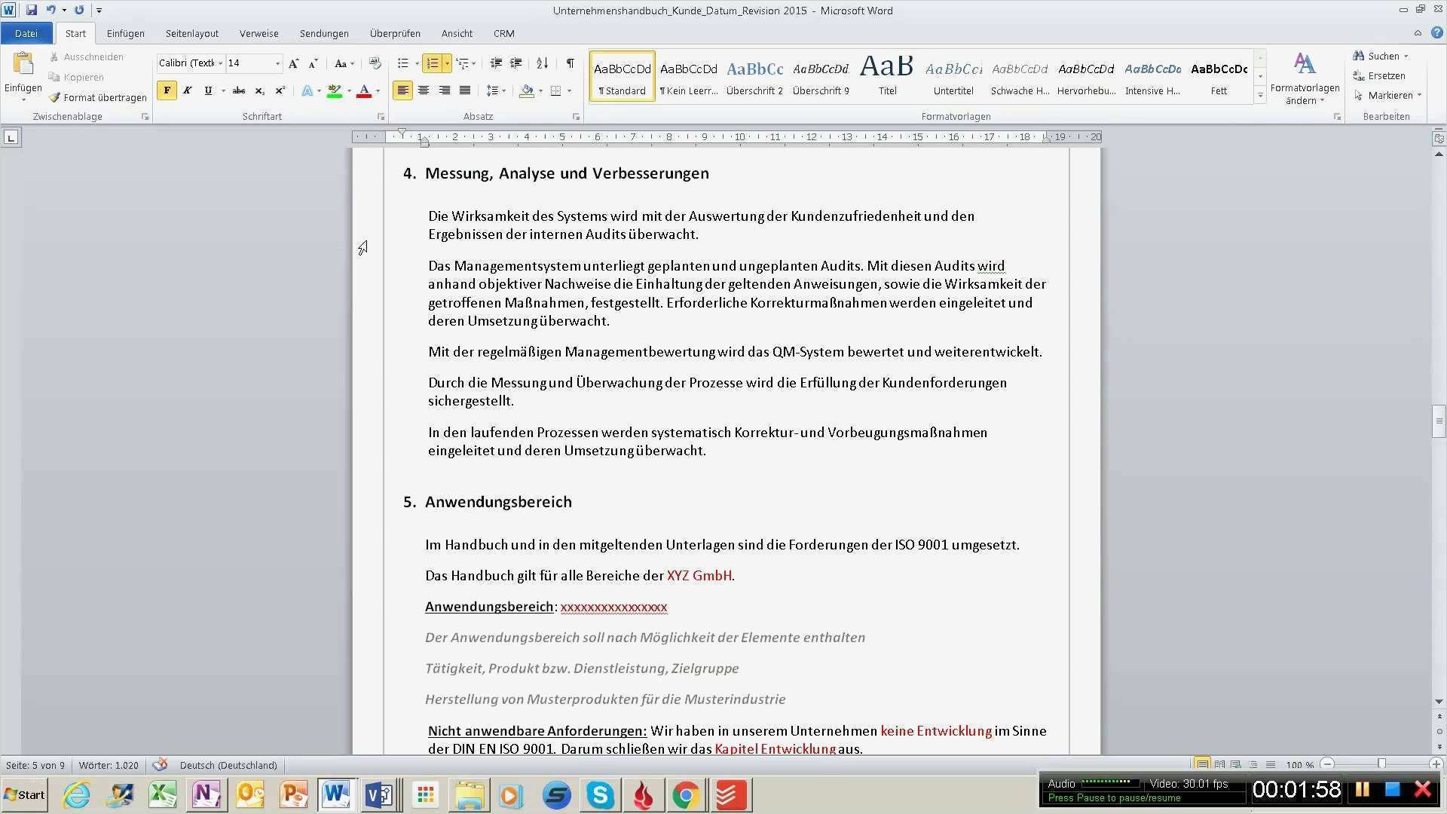This screenshot has height=814, width=1447.
Task: Open the Suchen tool
Action: pos(1381,56)
